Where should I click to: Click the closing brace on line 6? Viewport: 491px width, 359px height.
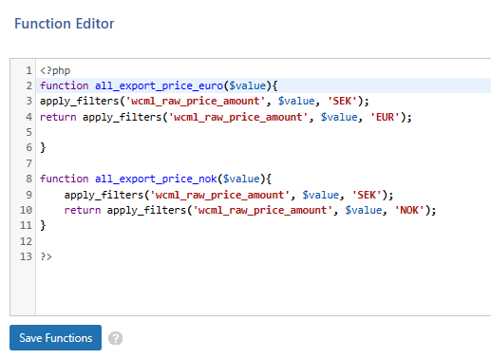point(43,148)
